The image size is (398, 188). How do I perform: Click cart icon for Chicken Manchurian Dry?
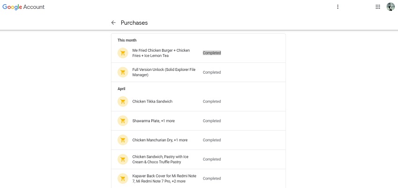click(x=123, y=140)
